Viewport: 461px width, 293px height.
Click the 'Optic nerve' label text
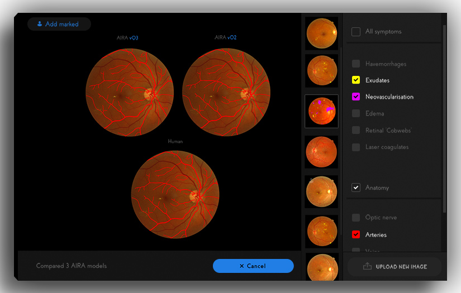(381, 218)
